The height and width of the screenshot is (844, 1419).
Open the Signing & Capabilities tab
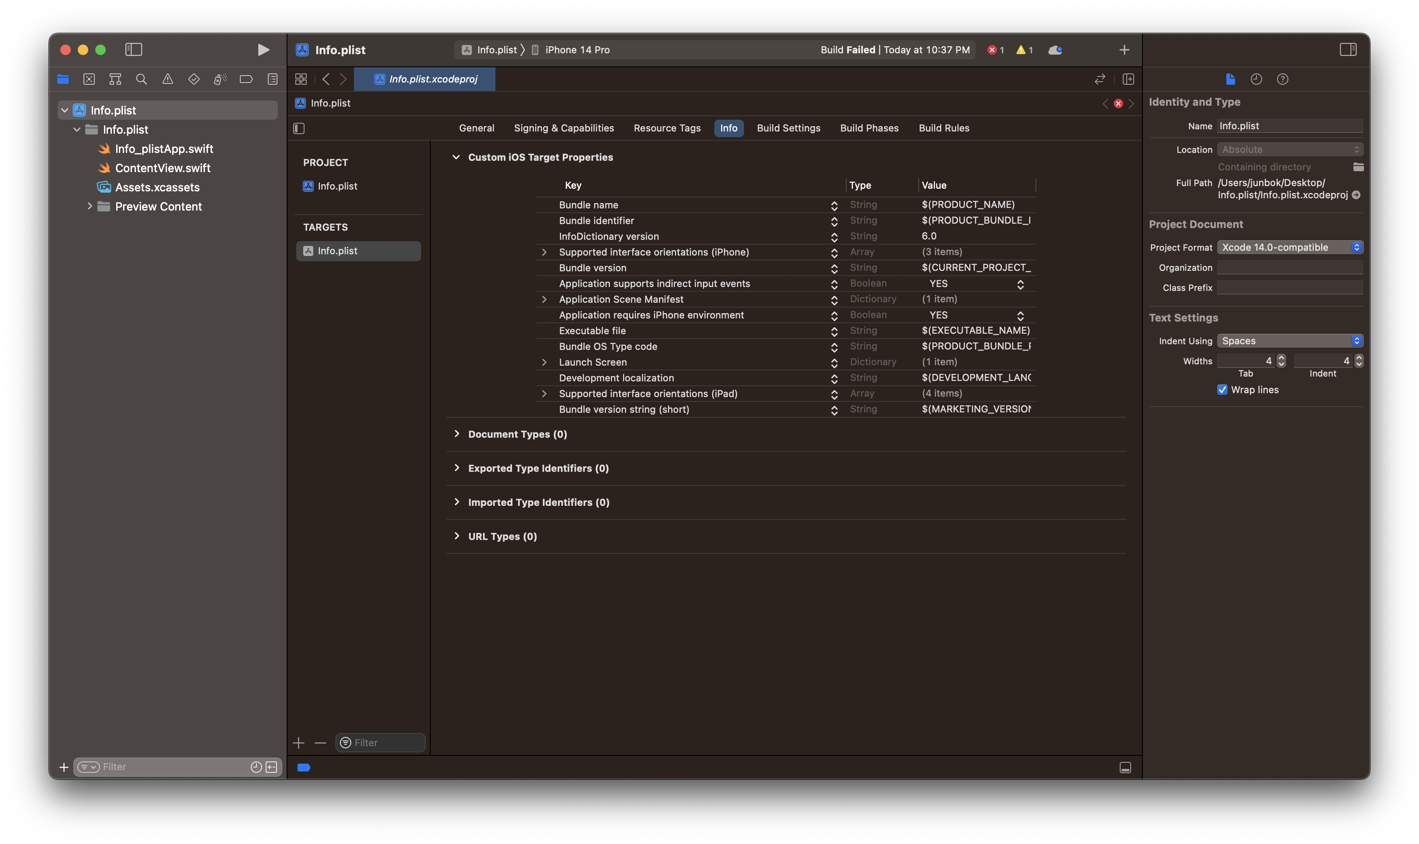(x=563, y=128)
